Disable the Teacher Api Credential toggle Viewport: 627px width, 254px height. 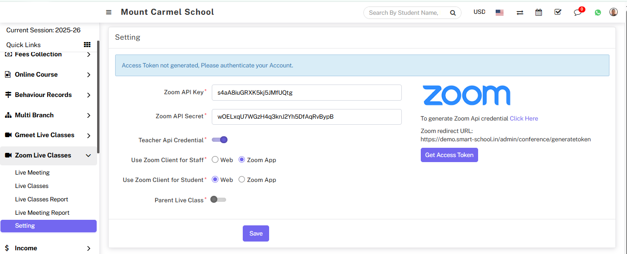click(220, 140)
